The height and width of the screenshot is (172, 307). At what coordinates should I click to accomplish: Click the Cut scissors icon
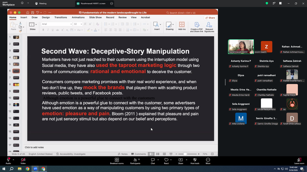coord(20,23)
